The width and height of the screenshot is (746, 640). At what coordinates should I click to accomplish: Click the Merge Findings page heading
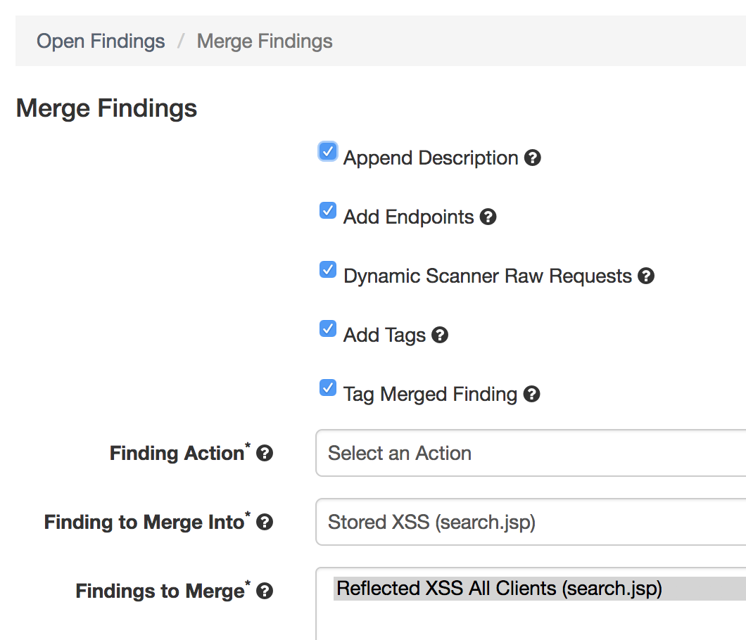tap(106, 108)
